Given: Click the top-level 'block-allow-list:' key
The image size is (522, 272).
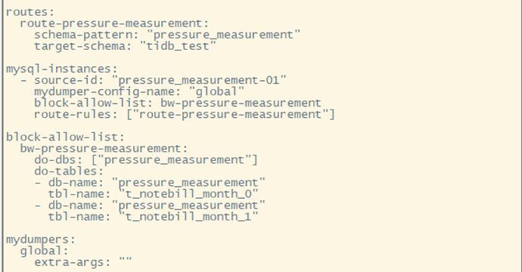Looking at the screenshot, I should [65, 137].
